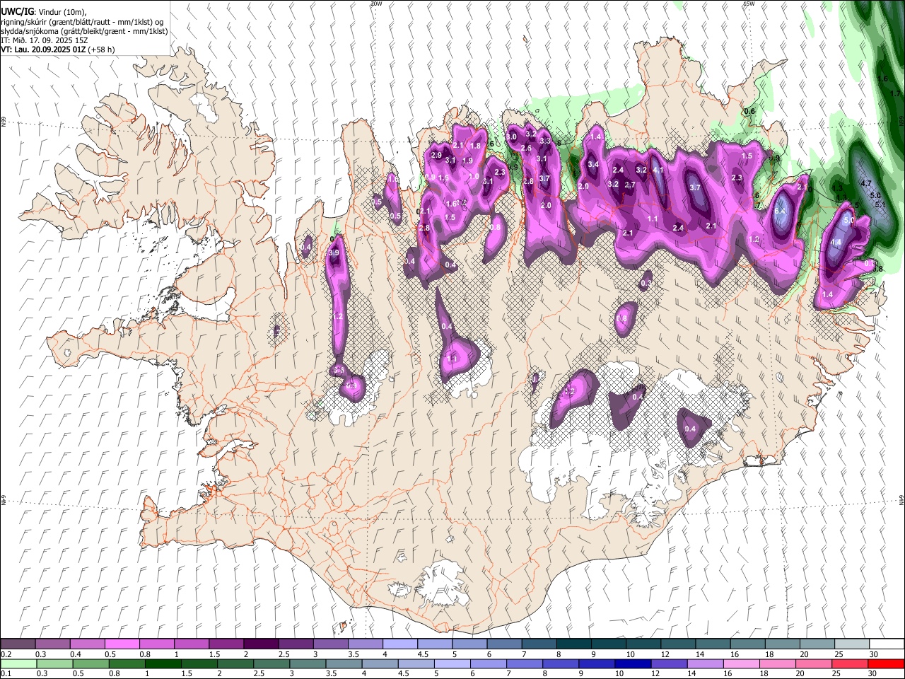
Task: Click the '6.4' precipitation value on the map
Action: coord(781,211)
